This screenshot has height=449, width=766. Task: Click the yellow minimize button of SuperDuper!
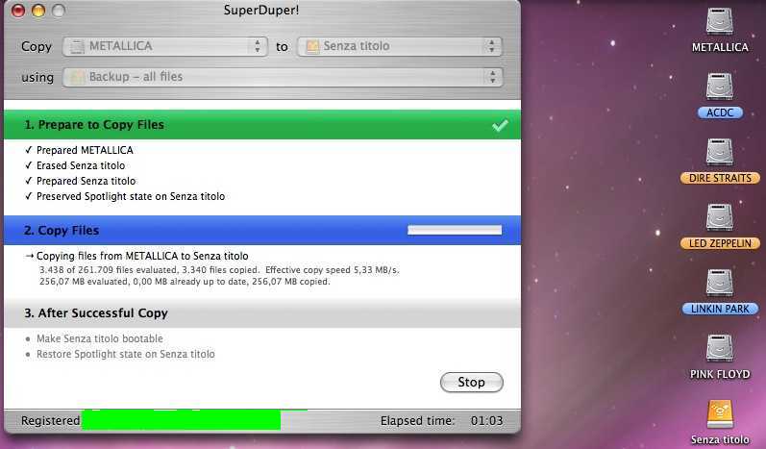pos(38,11)
